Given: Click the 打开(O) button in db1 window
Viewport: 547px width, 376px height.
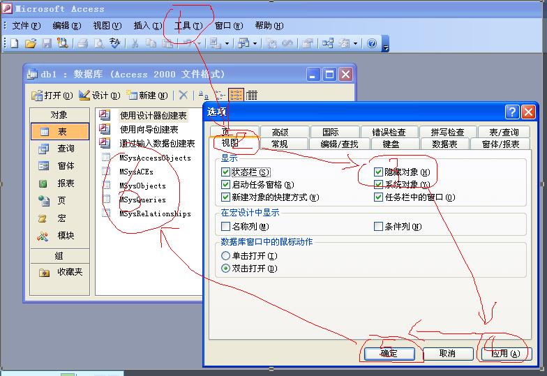Looking at the screenshot, I should coord(52,95).
